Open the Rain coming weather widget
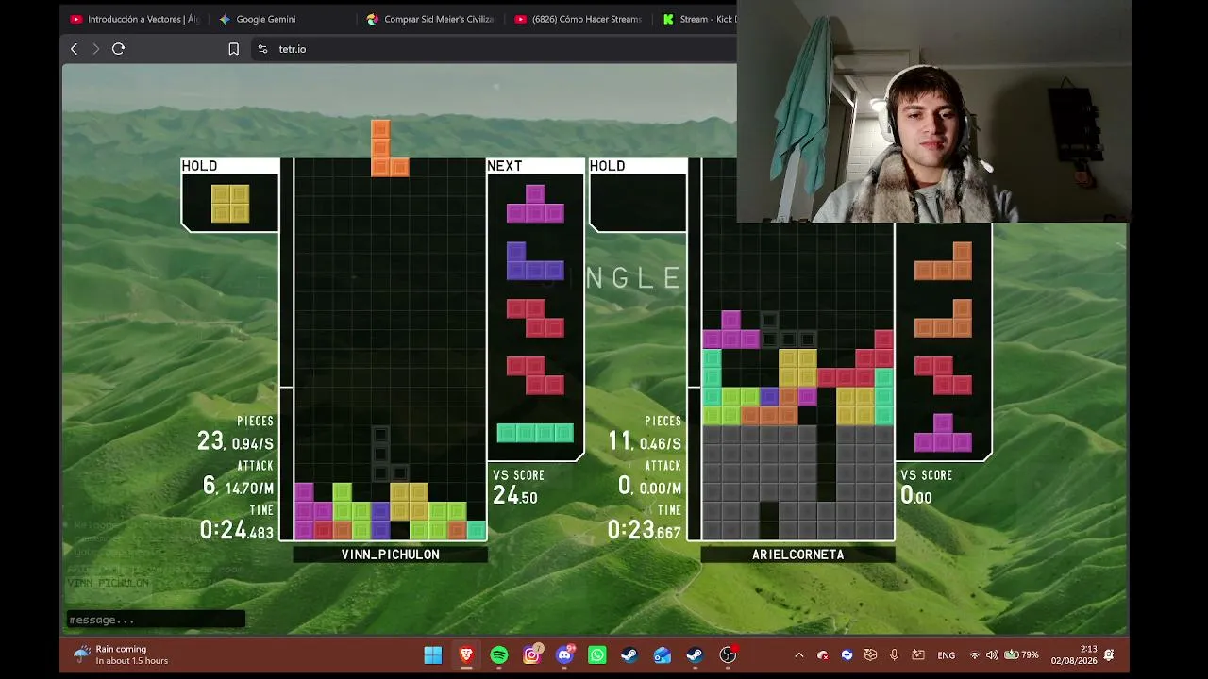The width and height of the screenshot is (1208, 679). pos(122,654)
